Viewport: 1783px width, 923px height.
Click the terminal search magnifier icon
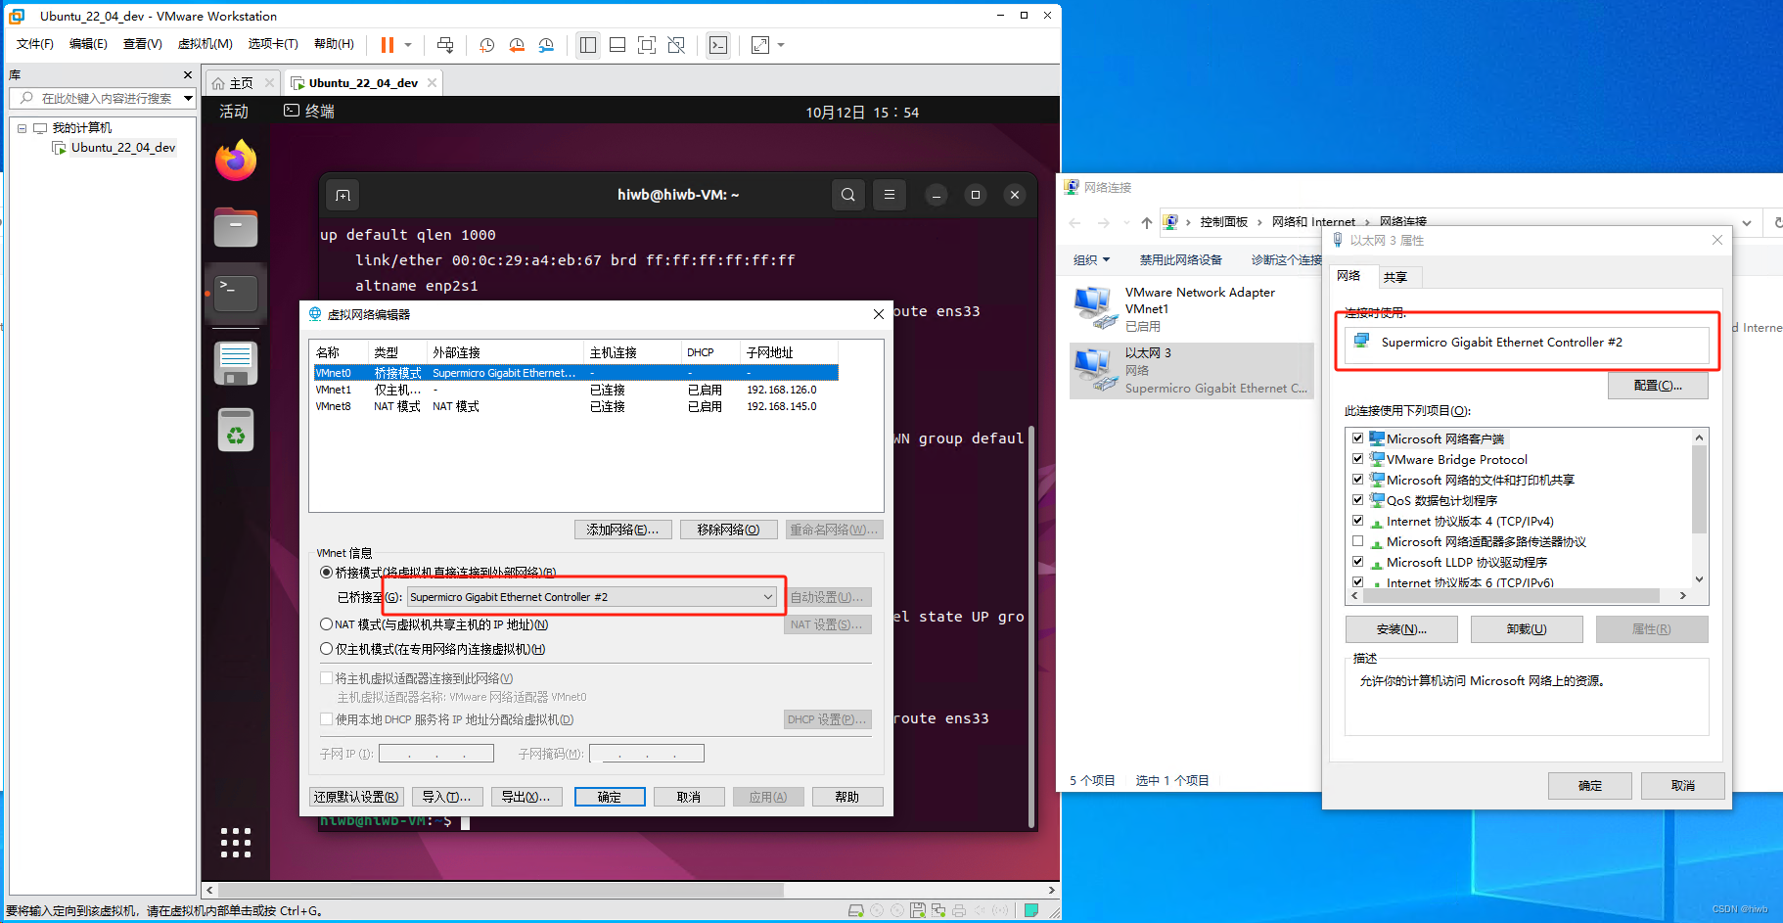[848, 195]
